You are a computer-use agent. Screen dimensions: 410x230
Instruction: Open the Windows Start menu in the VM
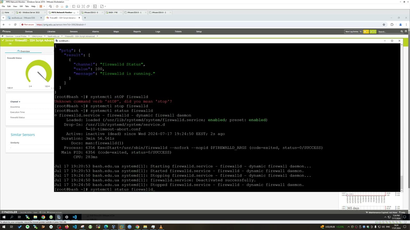4,217
